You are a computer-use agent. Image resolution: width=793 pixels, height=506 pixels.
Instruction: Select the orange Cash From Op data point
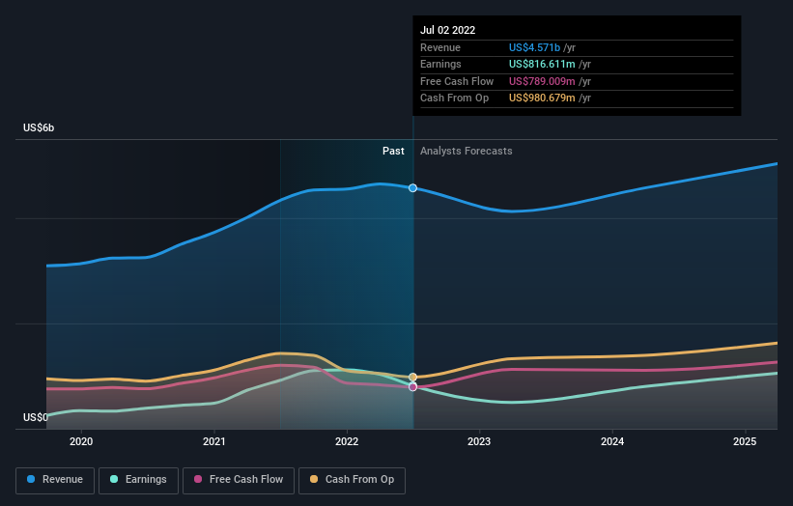412,378
